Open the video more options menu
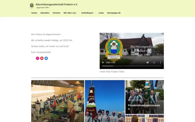 [161, 62]
